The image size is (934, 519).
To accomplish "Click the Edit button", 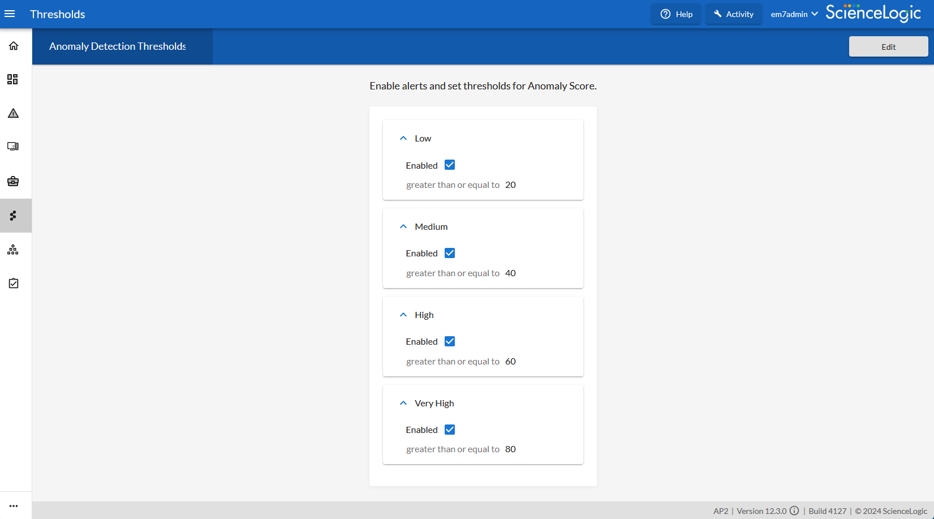I will [888, 47].
